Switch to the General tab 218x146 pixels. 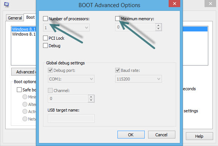[x=15, y=18]
